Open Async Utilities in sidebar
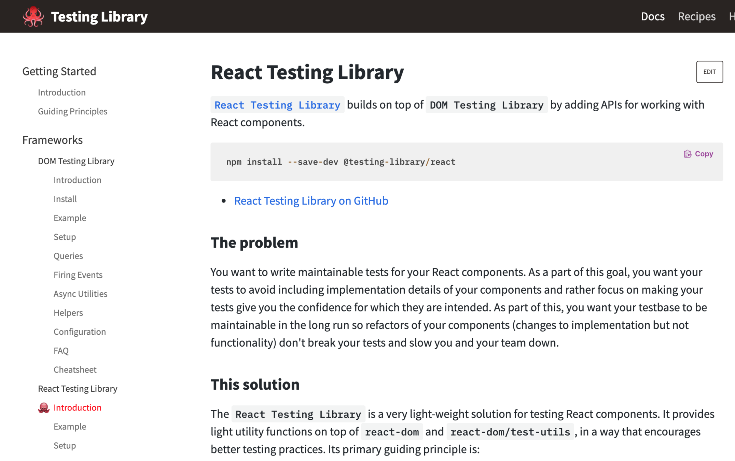Image resolution: width=735 pixels, height=461 pixels. (80, 294)
